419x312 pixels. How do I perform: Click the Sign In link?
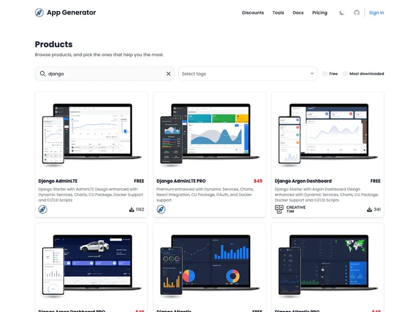click(x=376, y=13)
